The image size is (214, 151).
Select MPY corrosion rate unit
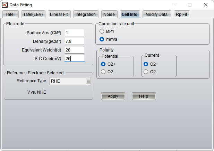pyautogui.click(x=102, y=31)
